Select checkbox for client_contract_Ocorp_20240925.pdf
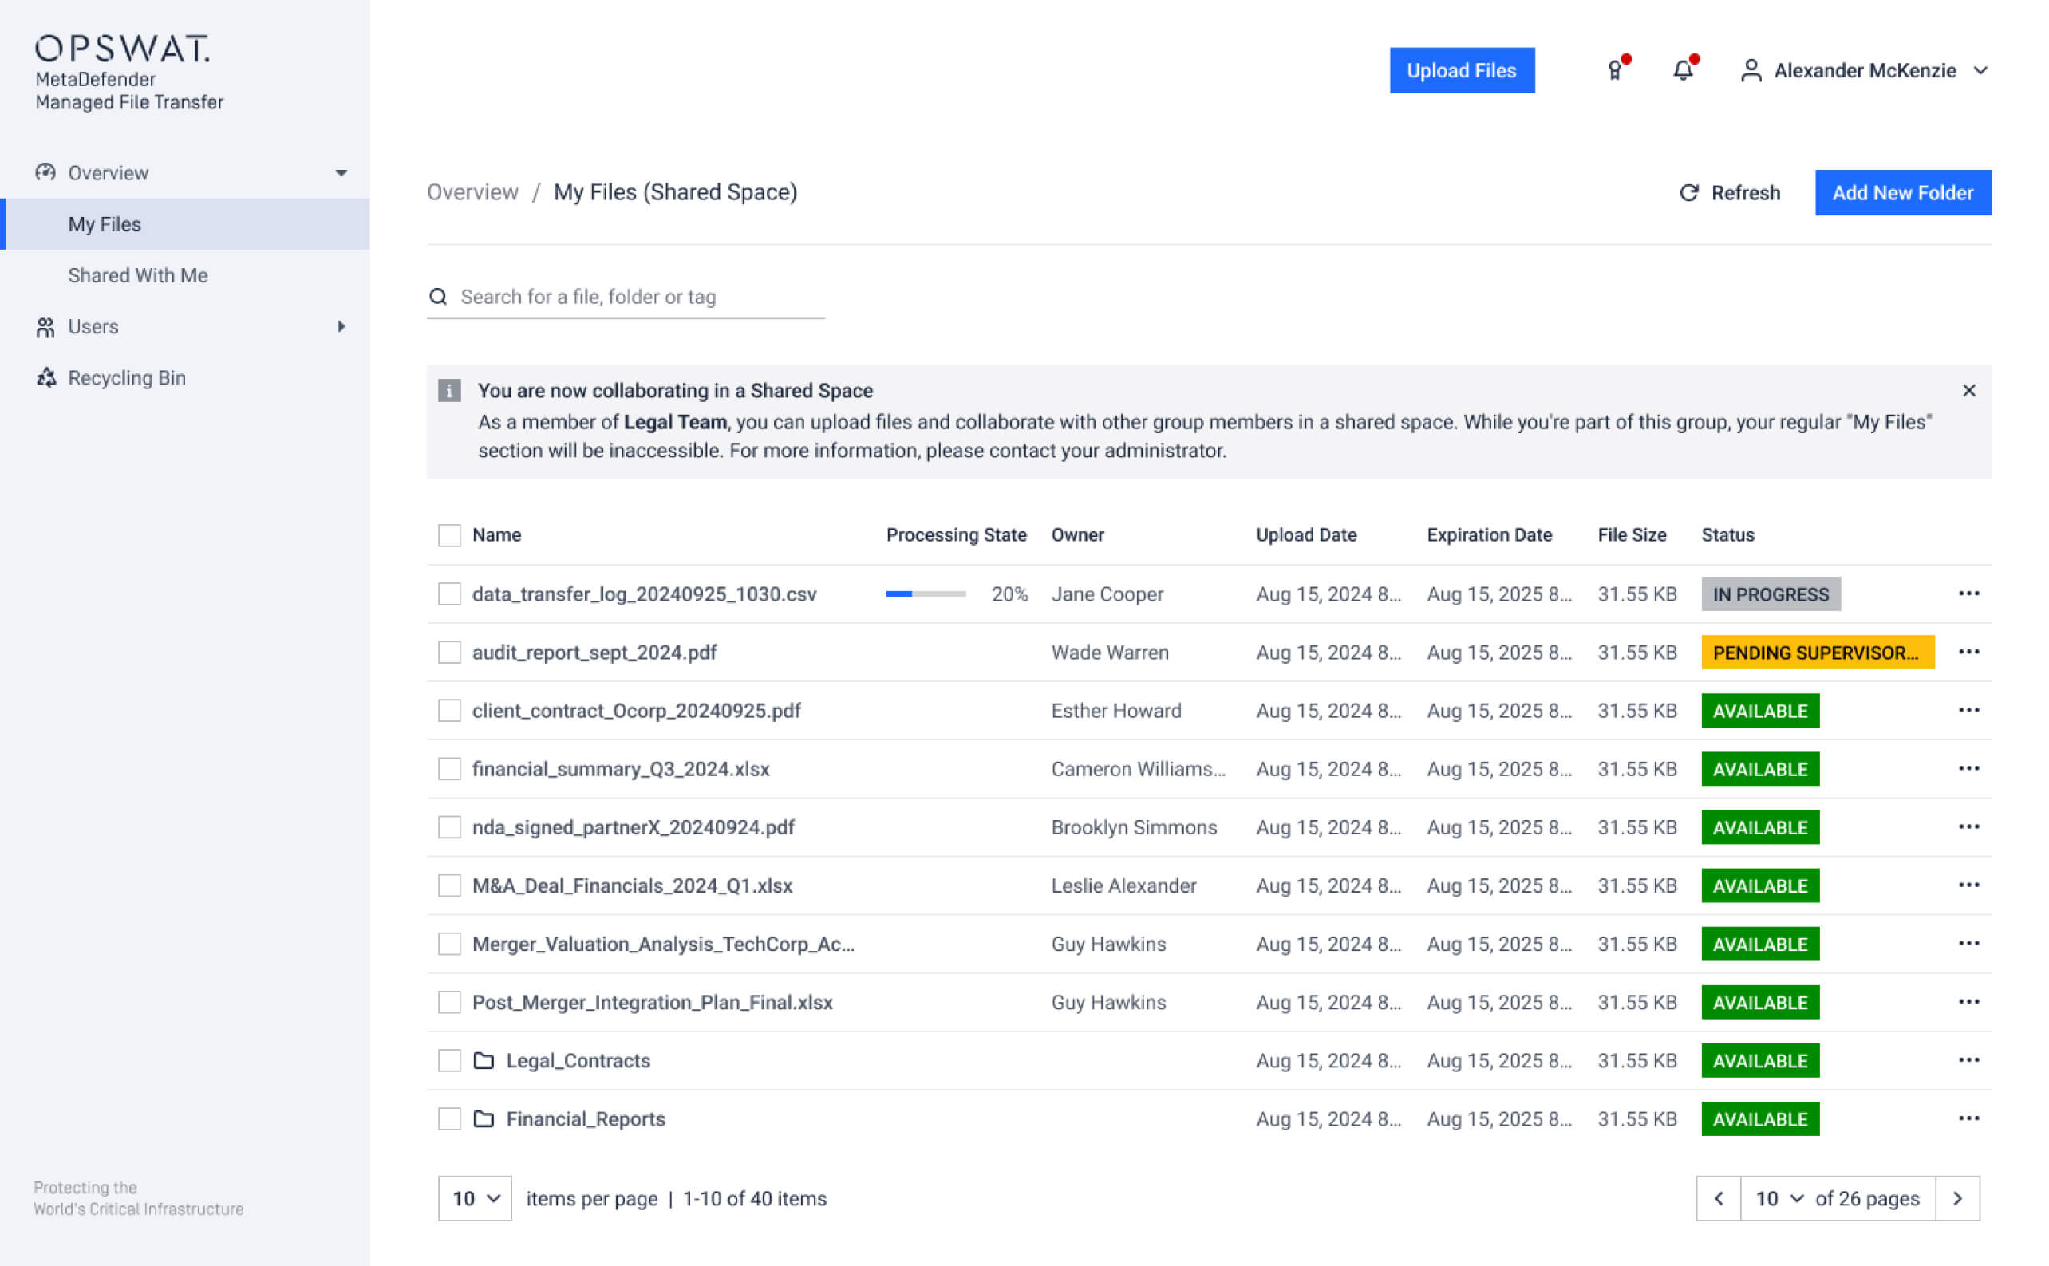The image size is (2049, 1266). tap(449, 710)
